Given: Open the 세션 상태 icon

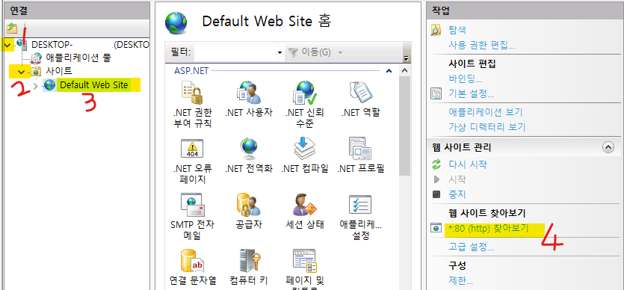Looking at the screenshot, I should click(x=304, y=204).
